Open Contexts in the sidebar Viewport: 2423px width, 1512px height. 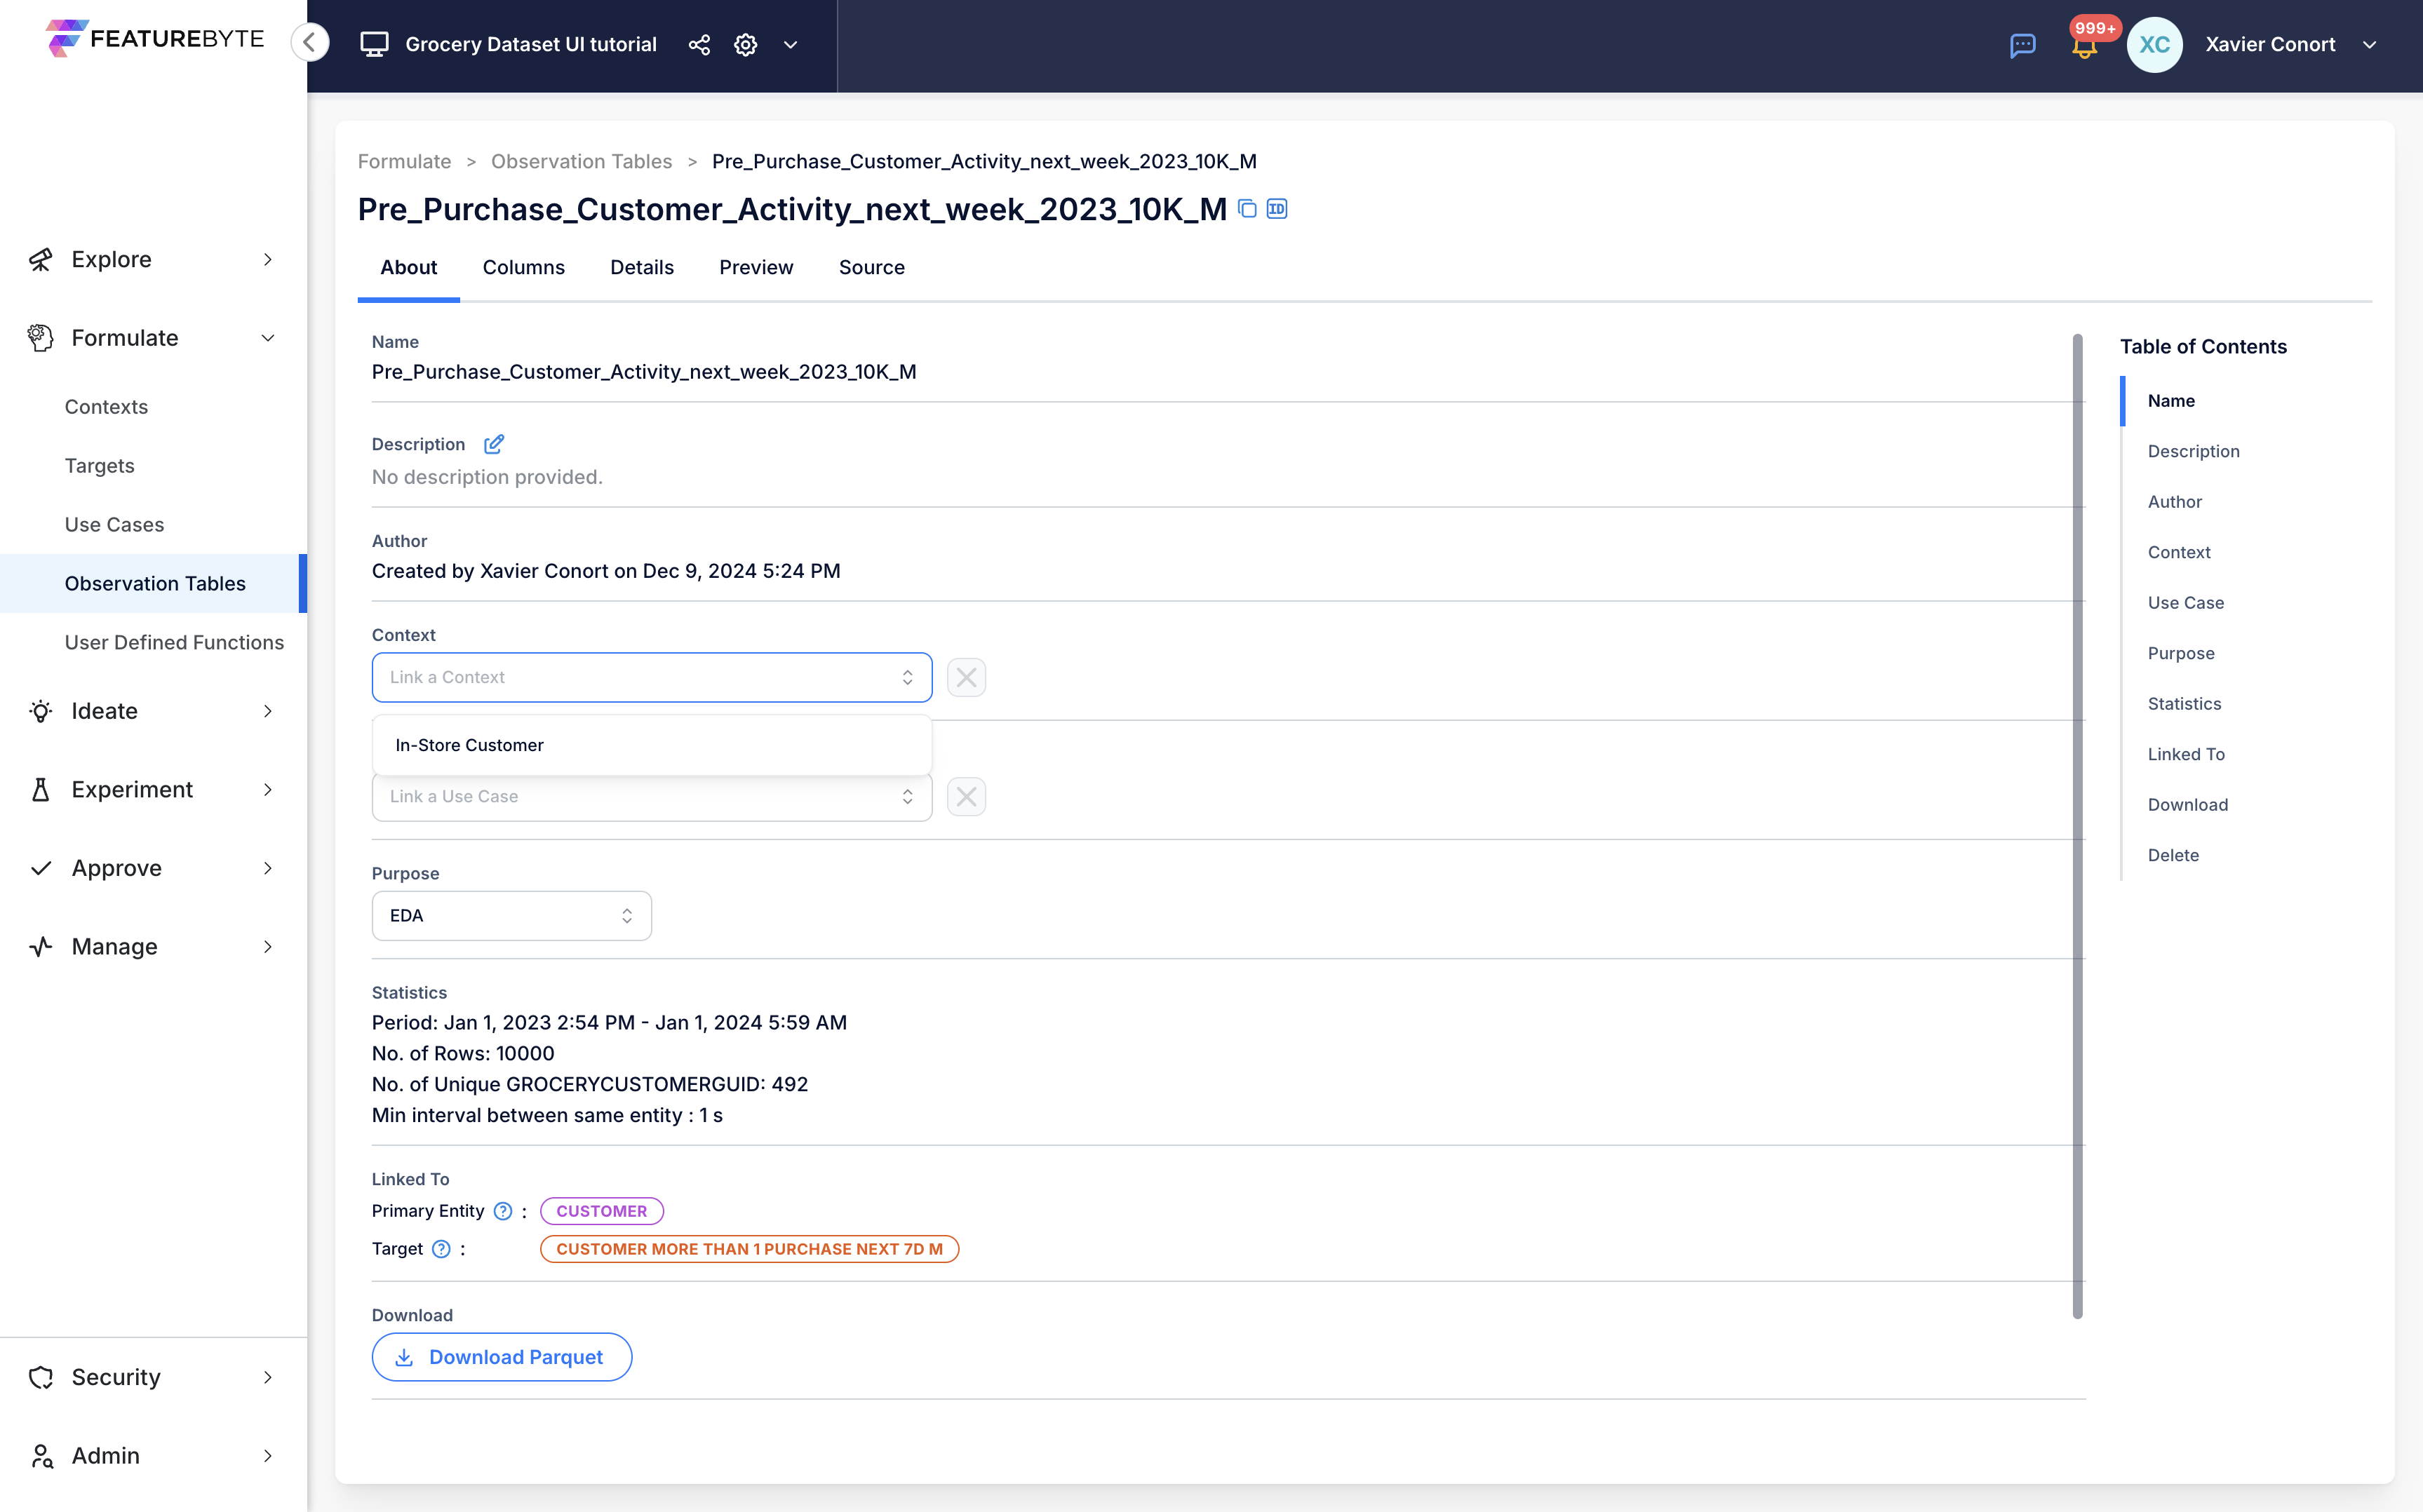click(x=106, y=407)
